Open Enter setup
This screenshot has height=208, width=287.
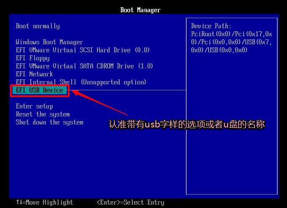point(34,106)
